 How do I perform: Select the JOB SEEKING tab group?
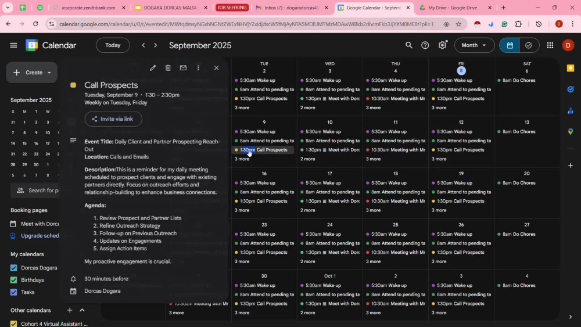(232, 8)
